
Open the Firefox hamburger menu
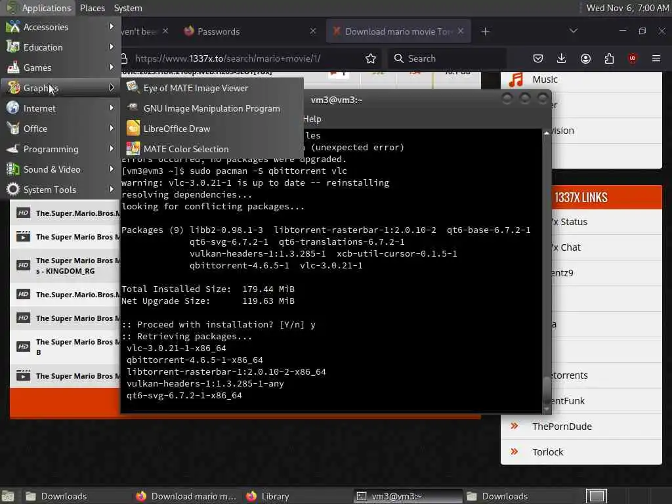656,58
